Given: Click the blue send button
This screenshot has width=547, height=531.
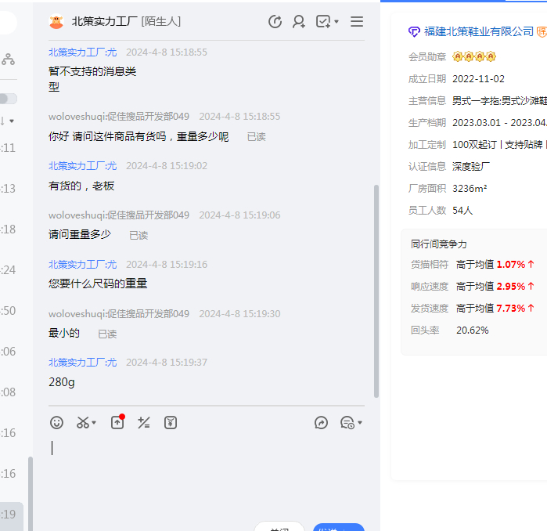Looking at the screenshot, I should point(338,528).
